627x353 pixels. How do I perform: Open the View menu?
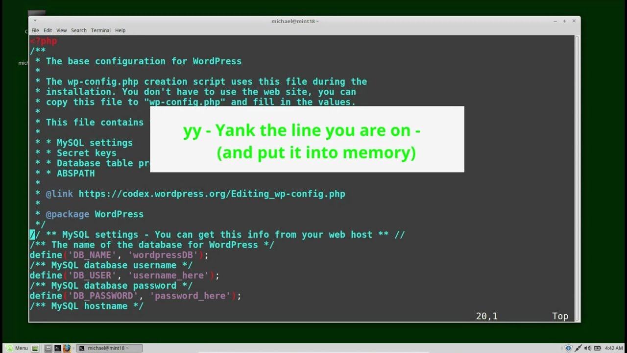click(x=61, y=30)
